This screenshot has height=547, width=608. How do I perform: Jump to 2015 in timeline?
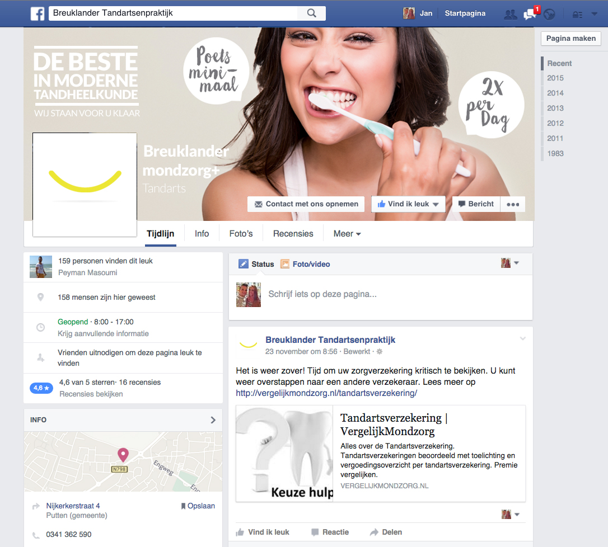[x=555, y=78]
